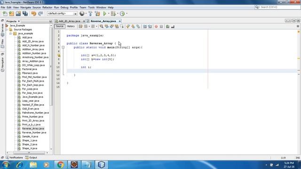Click the Next Bookmark icon
Image resolution: width=301 pixels, height=169 pixels.
point(133,26)
